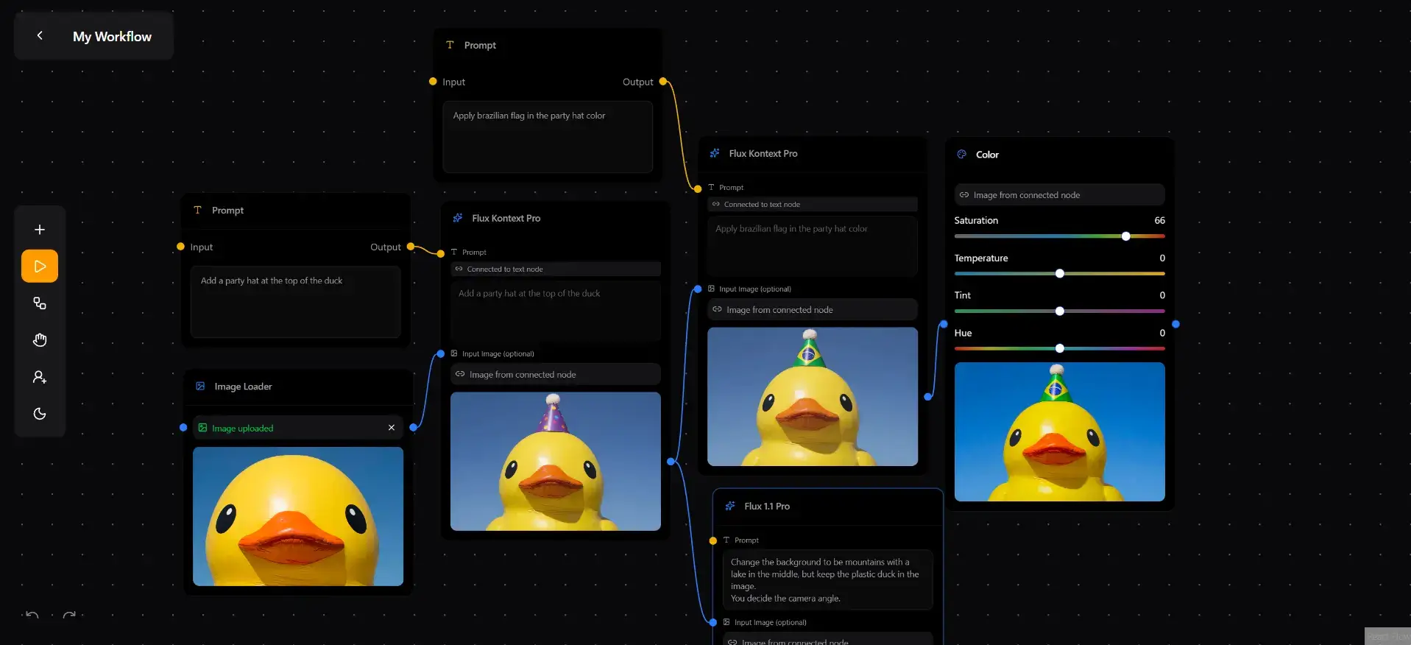The width and height of the screenshot is (1411, 645).
Task: Click the 'Apply brazilian flag' prompt text box
Action: (x=548, y=136)
